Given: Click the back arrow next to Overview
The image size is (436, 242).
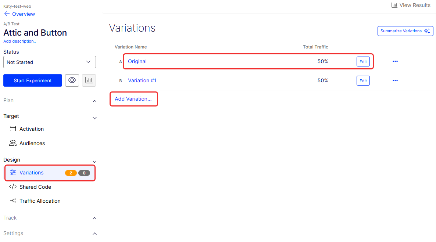Looking at the screenshot, I should [7, 14].
